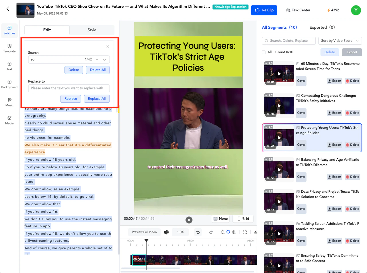The height and width of the screenshot is (273, 367).
Task: Click the Replace button
Action: point(71,99)
